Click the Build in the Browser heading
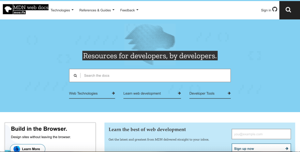Image resolution: width=300 pixels, height=152 pixels. click(x=39, y=129)
